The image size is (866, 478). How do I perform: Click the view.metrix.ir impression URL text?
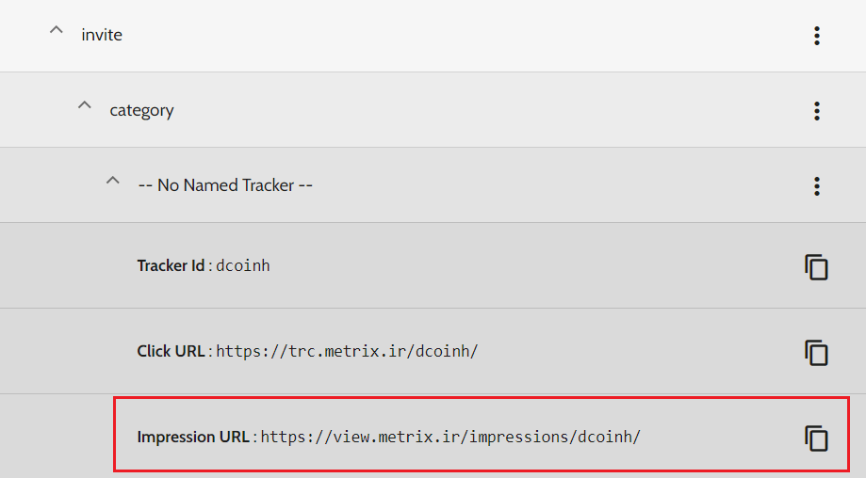click(x=450, y=437)
